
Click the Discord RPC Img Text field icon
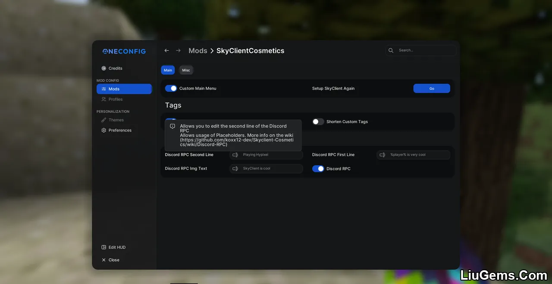pos(235,169)
